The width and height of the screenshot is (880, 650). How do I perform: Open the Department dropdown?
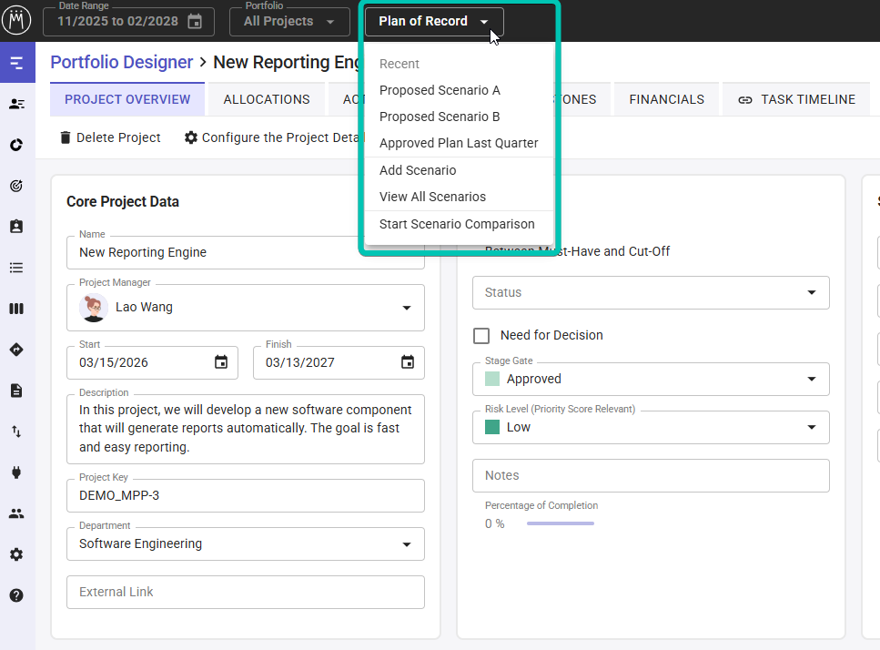407,544
